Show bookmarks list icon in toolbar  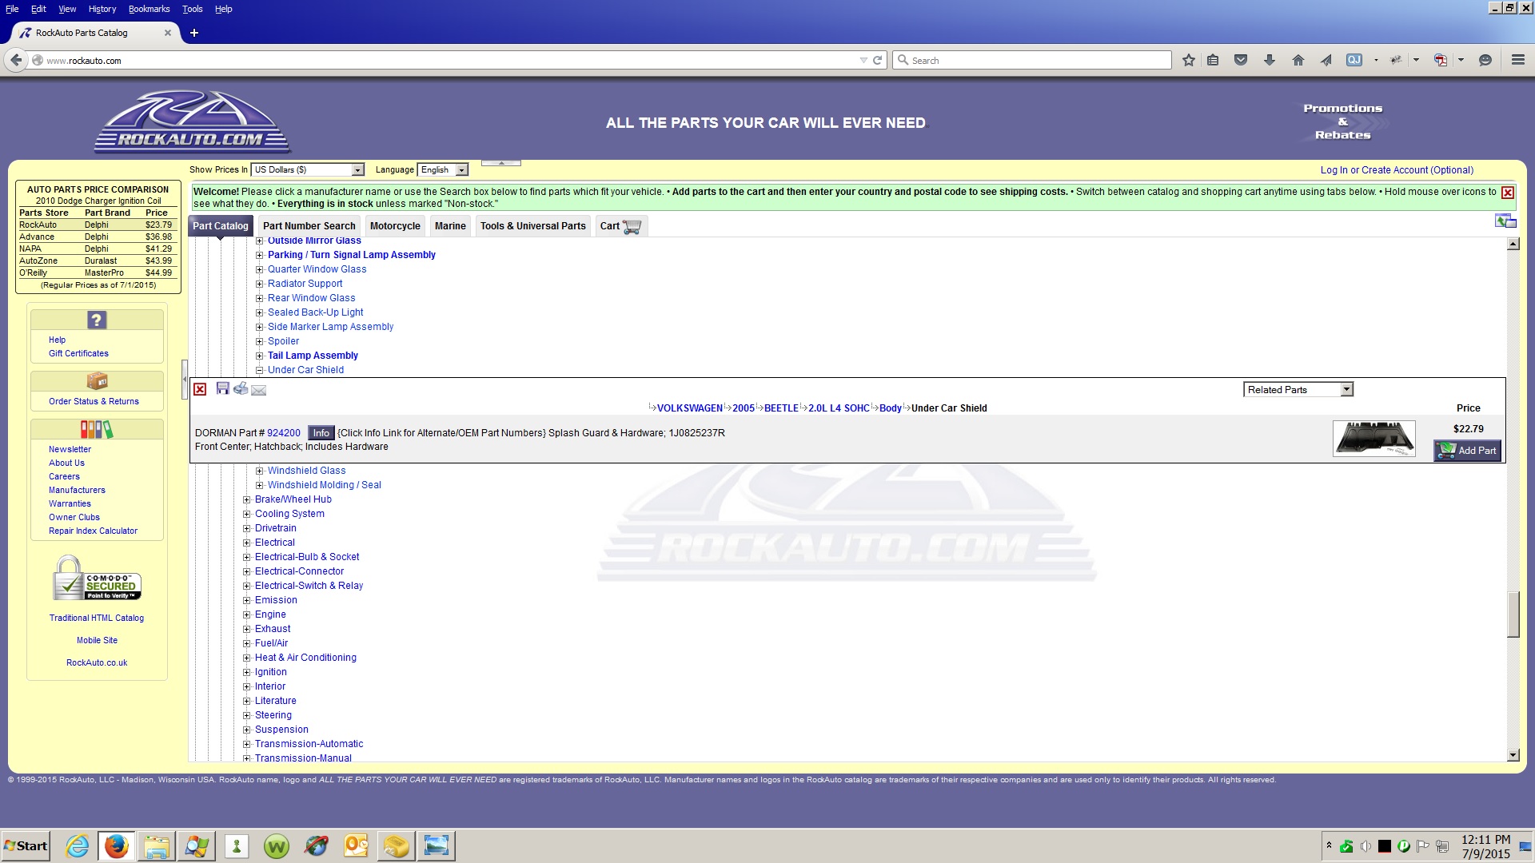(x=1213, y=60)
